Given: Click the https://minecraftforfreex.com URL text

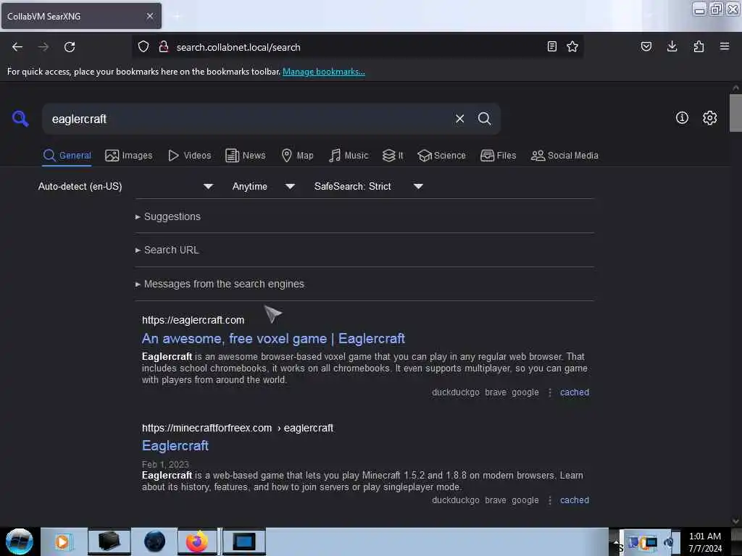Looking at the screenshot, I should pos(207,428).
